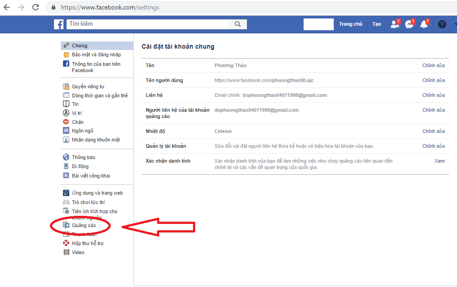Open Dòng thời gian và gắn thẻ
This screenshot has height=287, width=457.
coord(100,96)
